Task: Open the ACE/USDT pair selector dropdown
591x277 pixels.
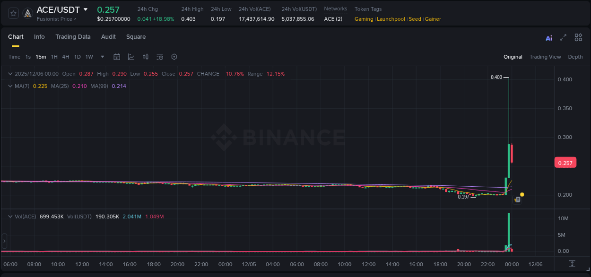Action: 85,9
